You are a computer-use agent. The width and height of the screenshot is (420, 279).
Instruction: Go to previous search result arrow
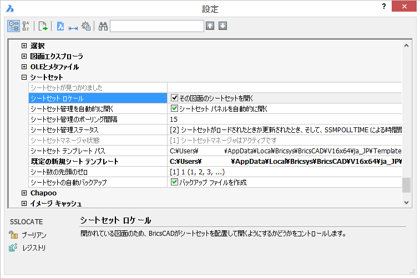(x=210, y=26)
